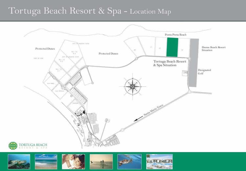Open the sea turtle on reef thumbnail

click(x=19, y=162)
